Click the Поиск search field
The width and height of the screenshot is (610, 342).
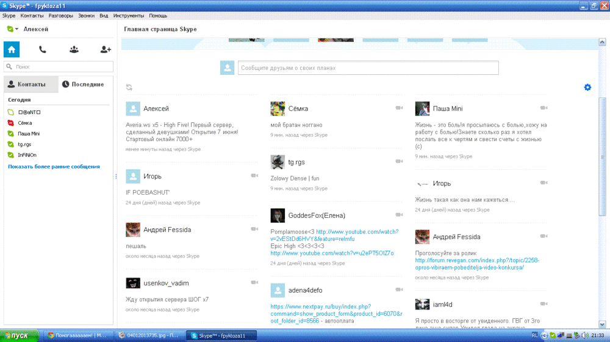tap(61, 67)
